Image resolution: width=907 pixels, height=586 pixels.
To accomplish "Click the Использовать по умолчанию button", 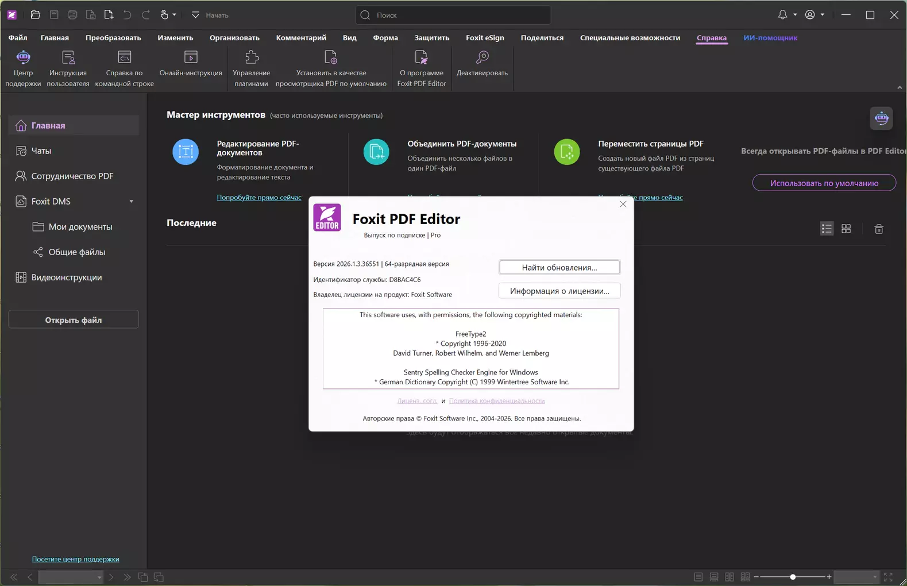I will [x=824, y=183].
